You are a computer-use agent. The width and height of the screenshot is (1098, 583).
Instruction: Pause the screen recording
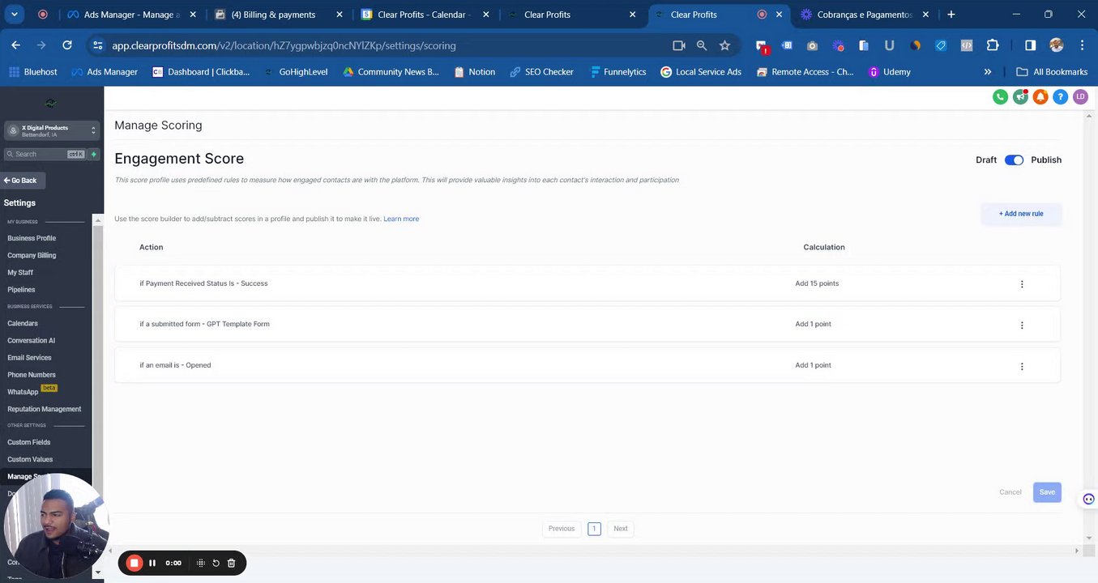(152, 563)
